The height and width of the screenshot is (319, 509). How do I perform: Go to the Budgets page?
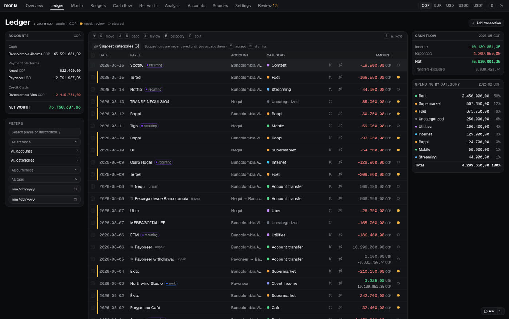[x=98, y=5]
